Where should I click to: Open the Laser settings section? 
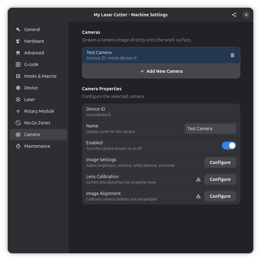click(x=38, y=99)
